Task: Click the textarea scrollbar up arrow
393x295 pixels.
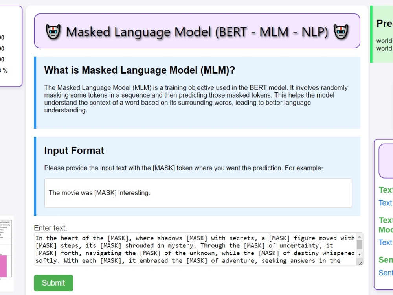Action: (360, 236)
